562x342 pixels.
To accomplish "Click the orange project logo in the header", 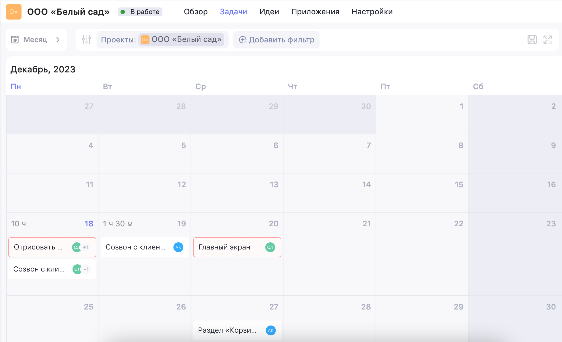I will click(x=14, y=12).
